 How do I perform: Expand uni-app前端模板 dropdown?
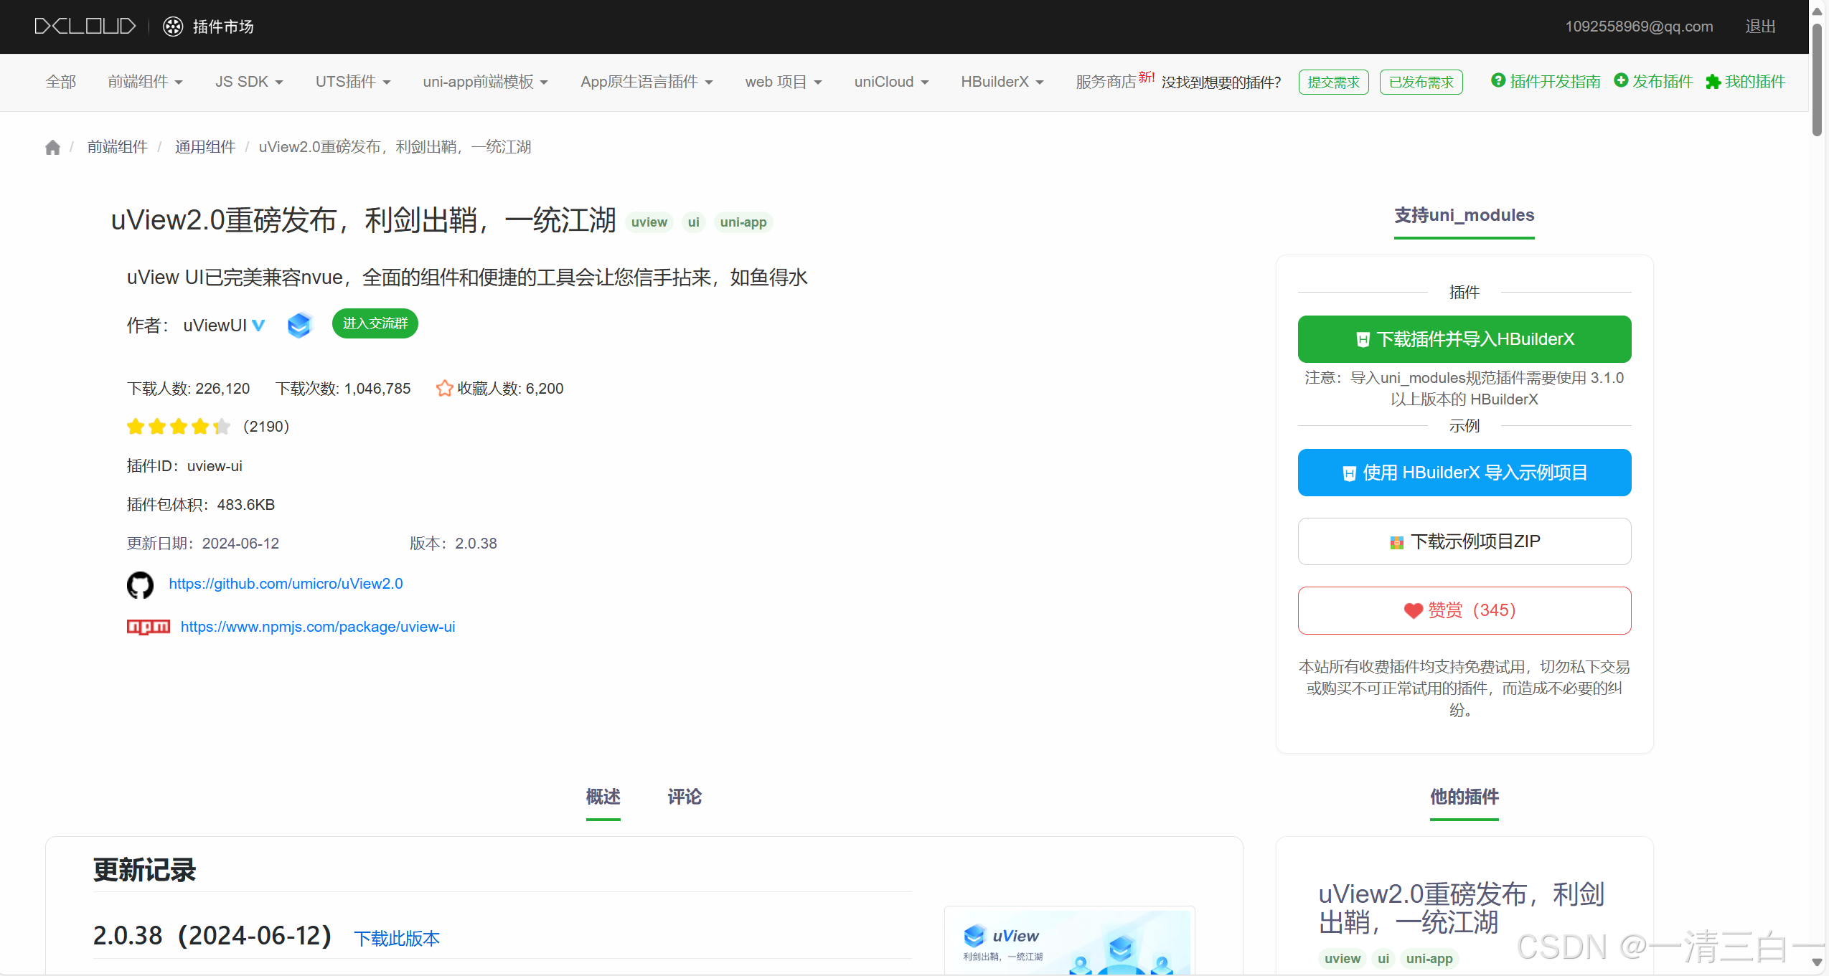click(485, 82)
